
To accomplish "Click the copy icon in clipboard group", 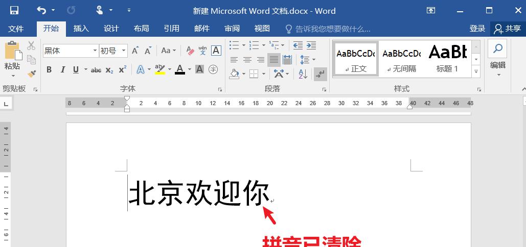I will pos(31,60).
